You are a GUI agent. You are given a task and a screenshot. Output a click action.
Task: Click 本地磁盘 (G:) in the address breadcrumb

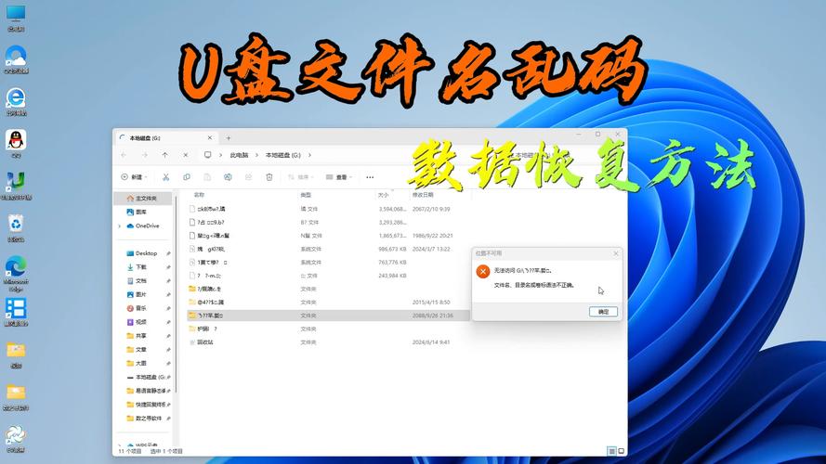(x=282, y=155)
